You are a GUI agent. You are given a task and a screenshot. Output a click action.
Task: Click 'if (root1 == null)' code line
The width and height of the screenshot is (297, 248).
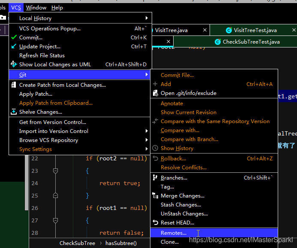coord(116,208)
